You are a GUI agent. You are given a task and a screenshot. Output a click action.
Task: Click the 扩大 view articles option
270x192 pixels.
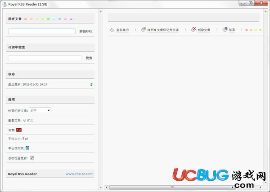[30, 121]
